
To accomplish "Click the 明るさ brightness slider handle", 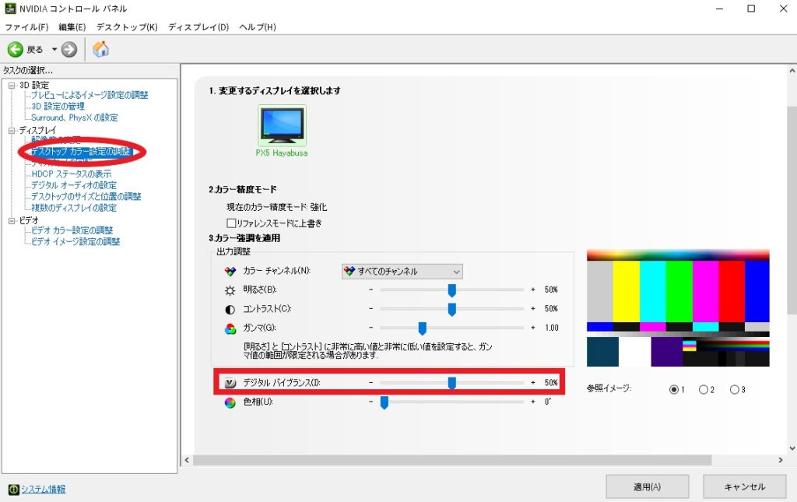I will coord(452,290).
